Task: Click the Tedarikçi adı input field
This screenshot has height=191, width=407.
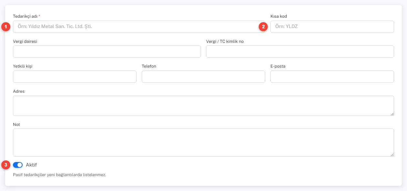Action: 139,27
